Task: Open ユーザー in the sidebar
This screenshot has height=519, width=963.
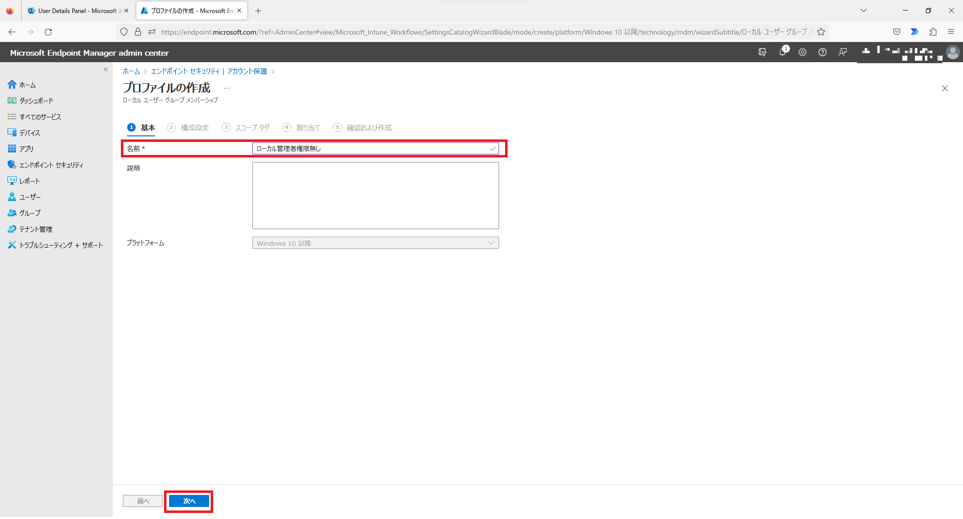Action: click(x=24, y=197)
